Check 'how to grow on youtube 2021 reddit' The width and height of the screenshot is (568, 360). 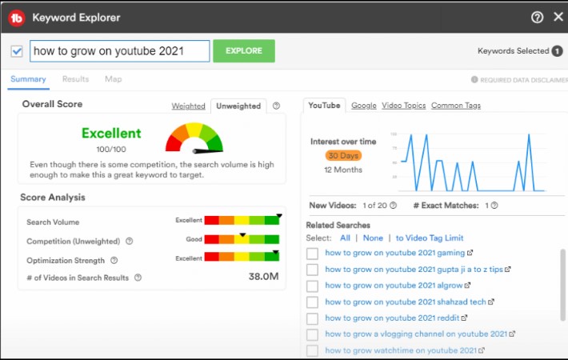click(x=312, y=318)
